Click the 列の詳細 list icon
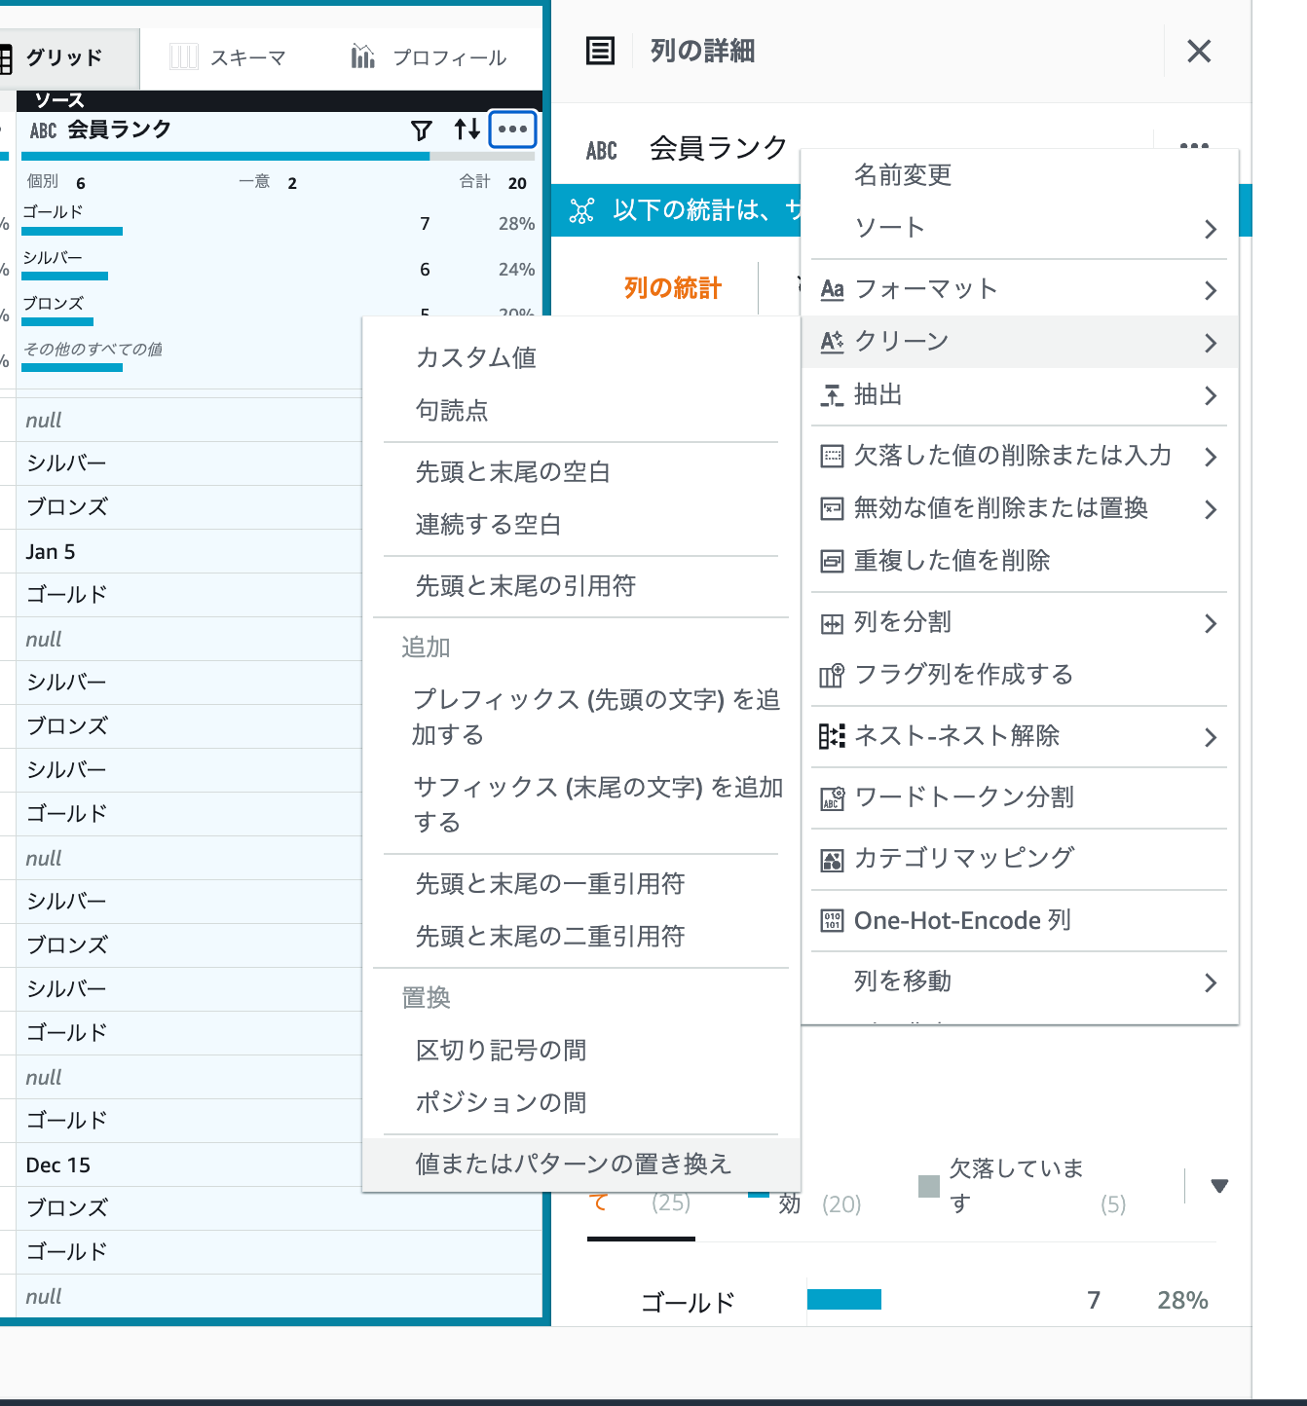 coord(600,51)
